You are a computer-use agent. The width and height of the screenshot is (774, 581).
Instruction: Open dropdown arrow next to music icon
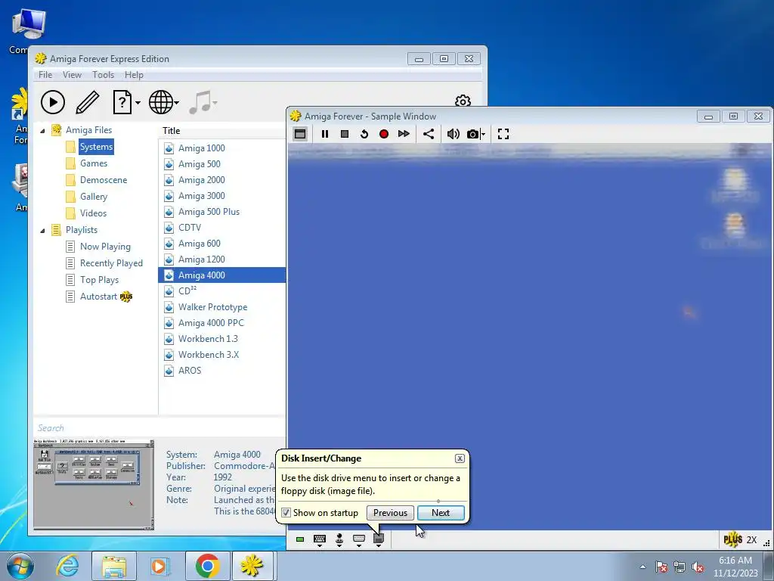click(x=215, y=103)
